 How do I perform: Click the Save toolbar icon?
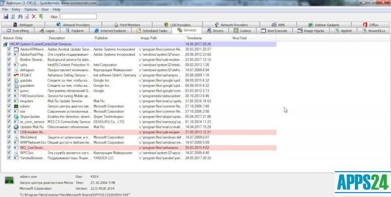[x=6, y=17]
